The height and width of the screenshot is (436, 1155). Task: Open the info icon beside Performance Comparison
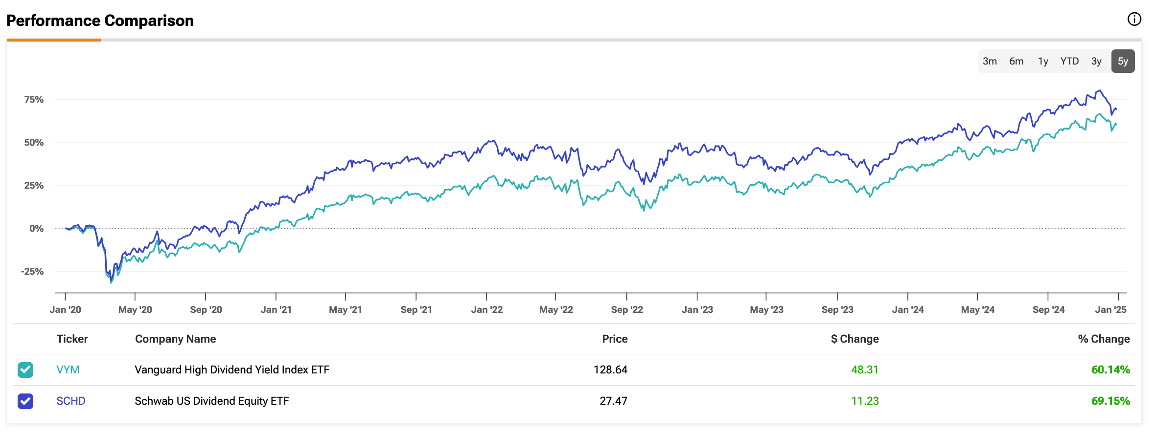[x=1134, y=19]
